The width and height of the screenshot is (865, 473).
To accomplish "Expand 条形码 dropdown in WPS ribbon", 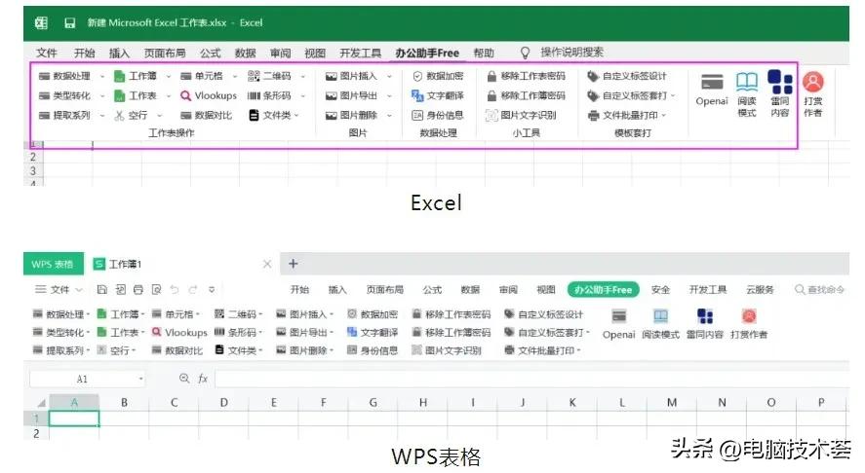I will (x=260, y=333).
